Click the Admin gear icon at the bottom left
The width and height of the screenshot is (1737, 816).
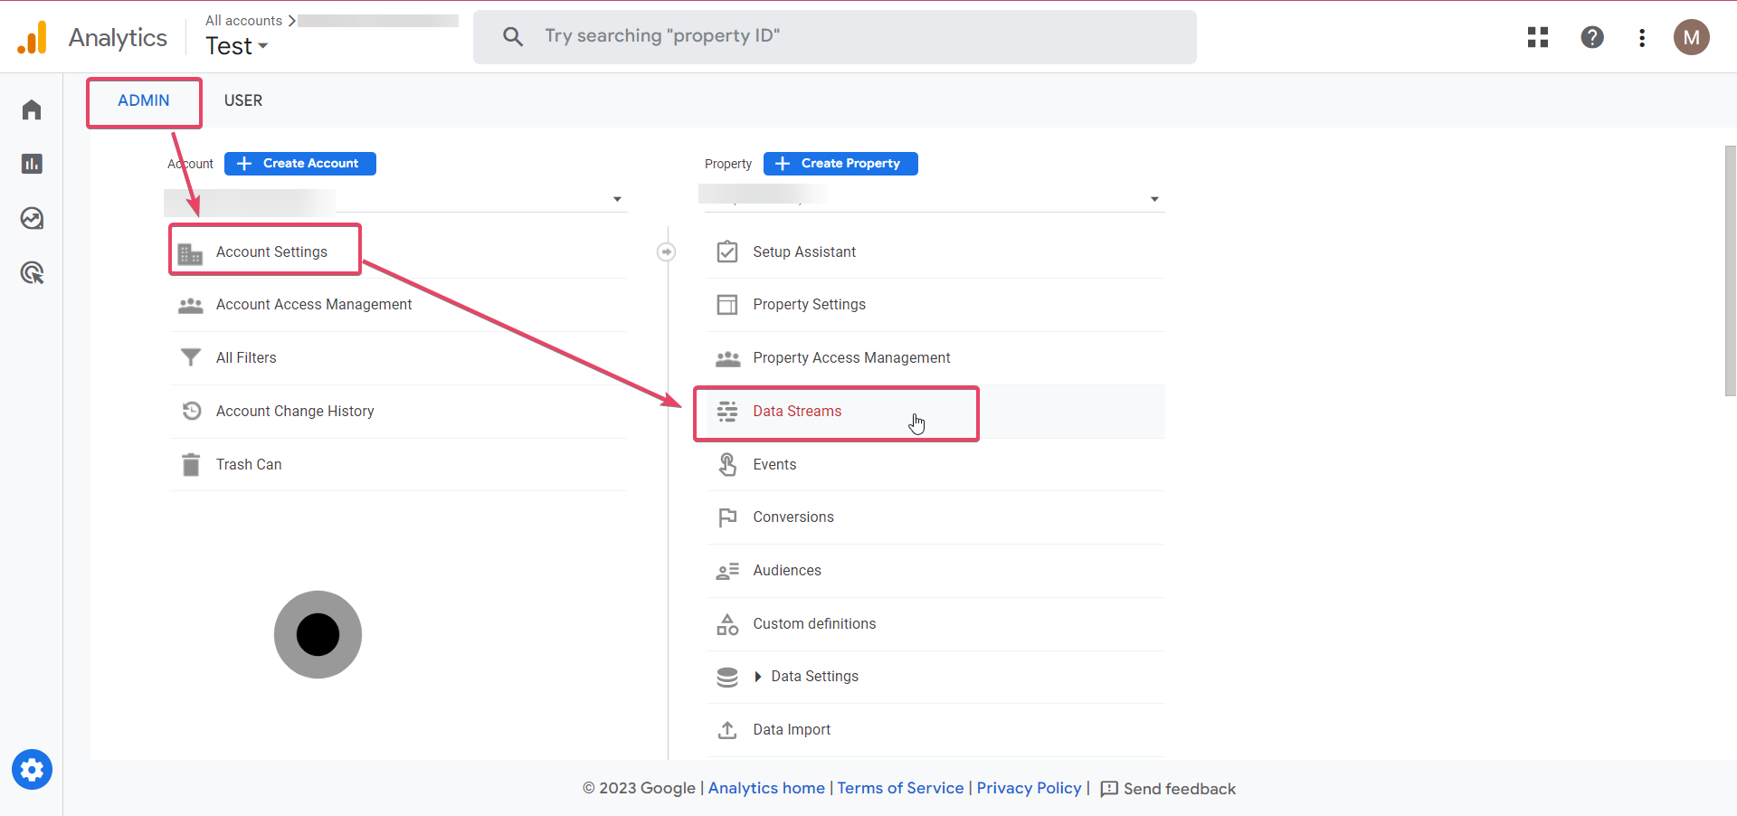pos(32,770)
